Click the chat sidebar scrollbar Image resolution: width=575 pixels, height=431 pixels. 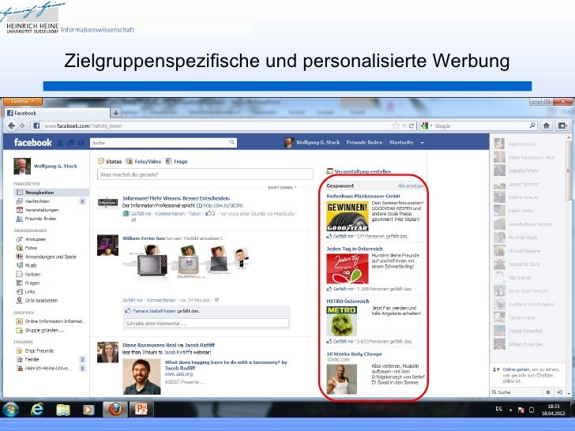pyautogui.click(x=569, y=169)
